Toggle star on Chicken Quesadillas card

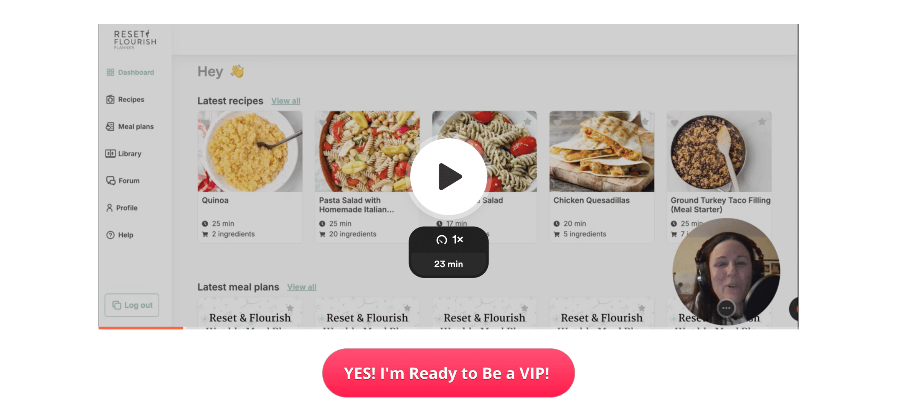(645, 122)
